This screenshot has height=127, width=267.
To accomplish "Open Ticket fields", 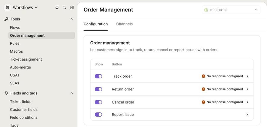I will 20,101.
